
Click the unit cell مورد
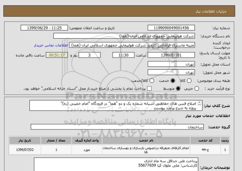pyautogui.click(x=87, y=150)
